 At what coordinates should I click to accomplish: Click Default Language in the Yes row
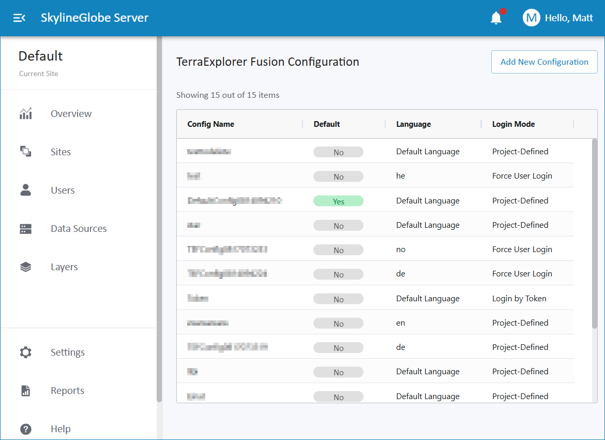pos(428,201)
